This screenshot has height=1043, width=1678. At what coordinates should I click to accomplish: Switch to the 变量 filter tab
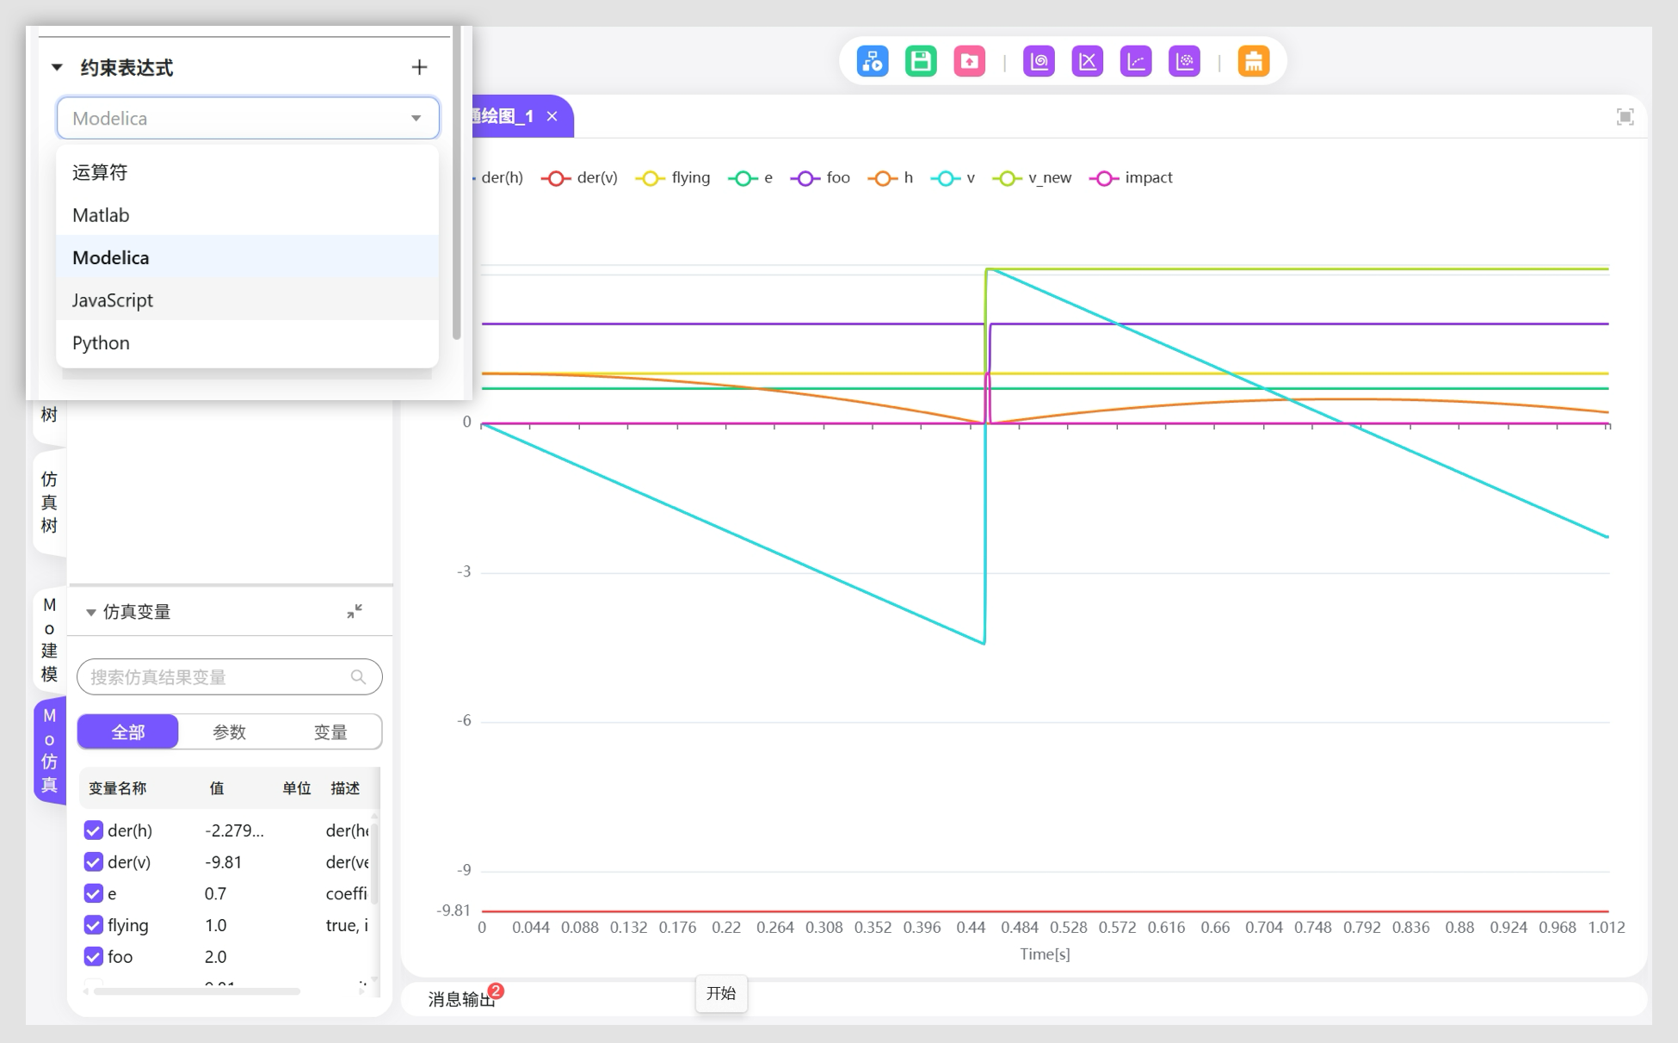(330, 731)
